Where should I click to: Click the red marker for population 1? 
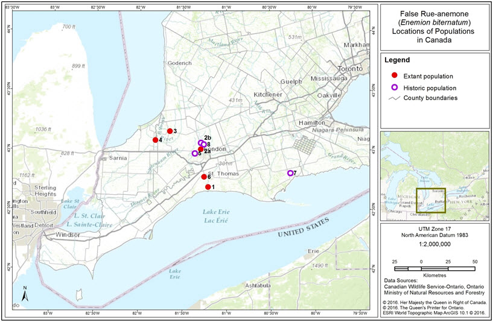(x=208, y=187)
